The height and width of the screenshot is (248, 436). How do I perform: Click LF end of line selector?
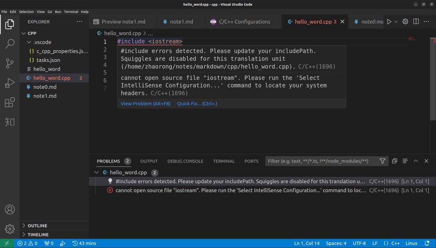tap(375, 243)
